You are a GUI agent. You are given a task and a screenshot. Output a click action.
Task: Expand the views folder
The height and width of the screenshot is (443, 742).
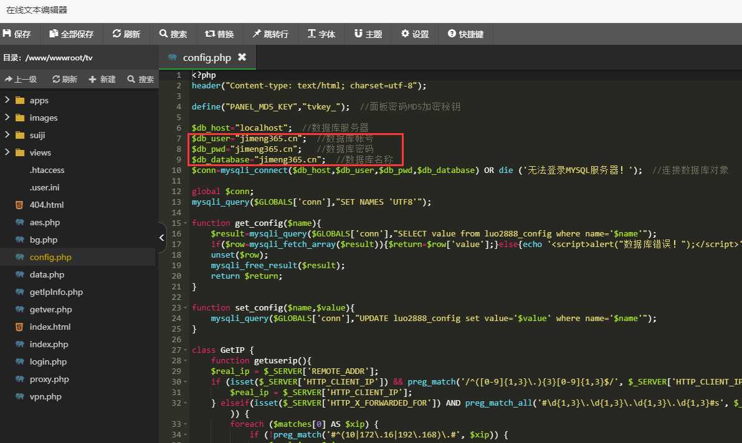click(7, 152)
